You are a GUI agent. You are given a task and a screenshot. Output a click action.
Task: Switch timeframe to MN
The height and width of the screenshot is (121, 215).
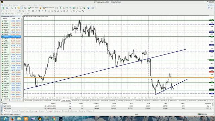tap(28, 14)
